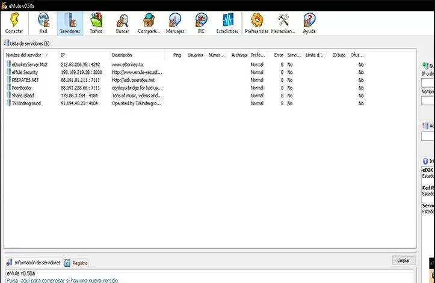This screenshot has width=435, height=283.
Task: Open the Kad network view
Action: tap(43, 23)
